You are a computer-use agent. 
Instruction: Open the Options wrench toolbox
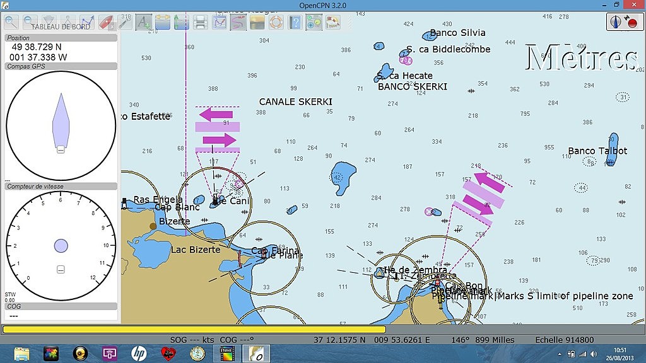[x=125, y=22]
